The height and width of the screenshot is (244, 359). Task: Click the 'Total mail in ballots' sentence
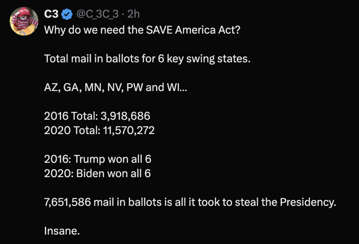(147, 59)
